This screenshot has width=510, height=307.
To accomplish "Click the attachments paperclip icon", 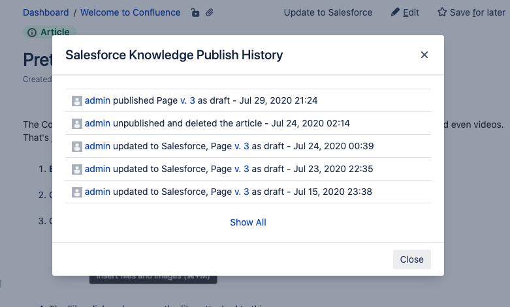I will click(x=210, y=12).
